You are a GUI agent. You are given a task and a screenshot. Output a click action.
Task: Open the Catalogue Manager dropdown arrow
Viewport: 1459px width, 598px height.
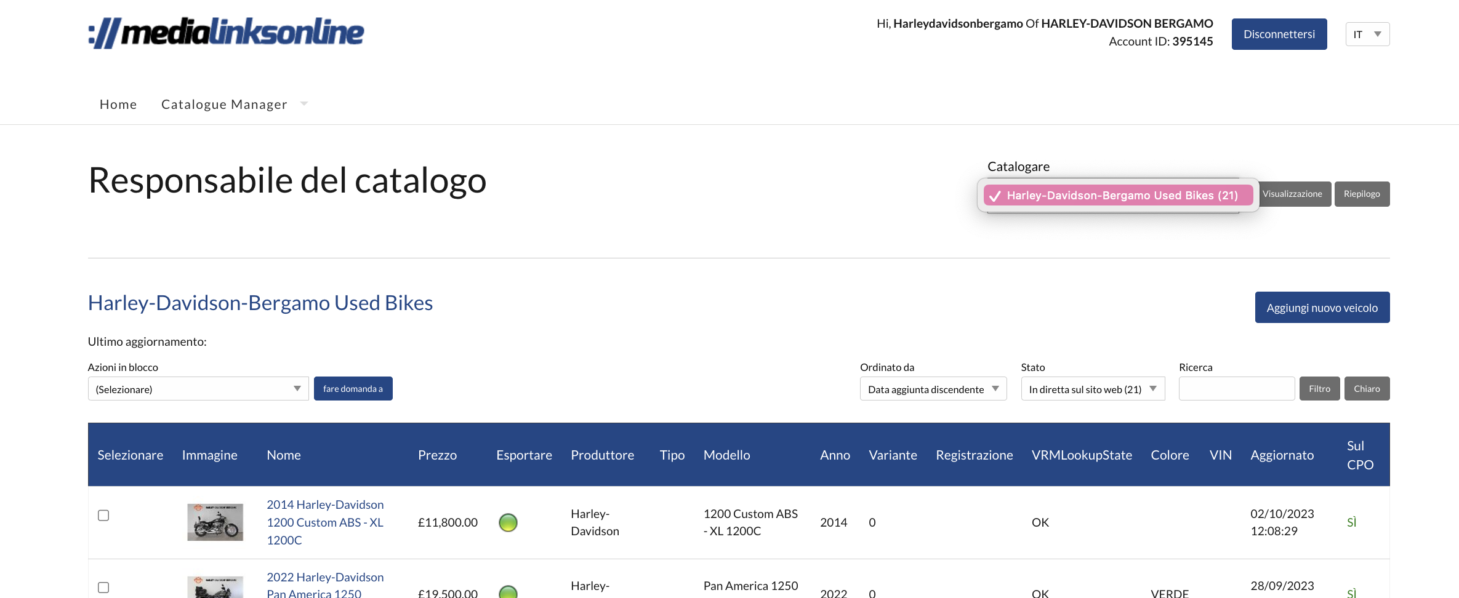(x=304, y=103)
